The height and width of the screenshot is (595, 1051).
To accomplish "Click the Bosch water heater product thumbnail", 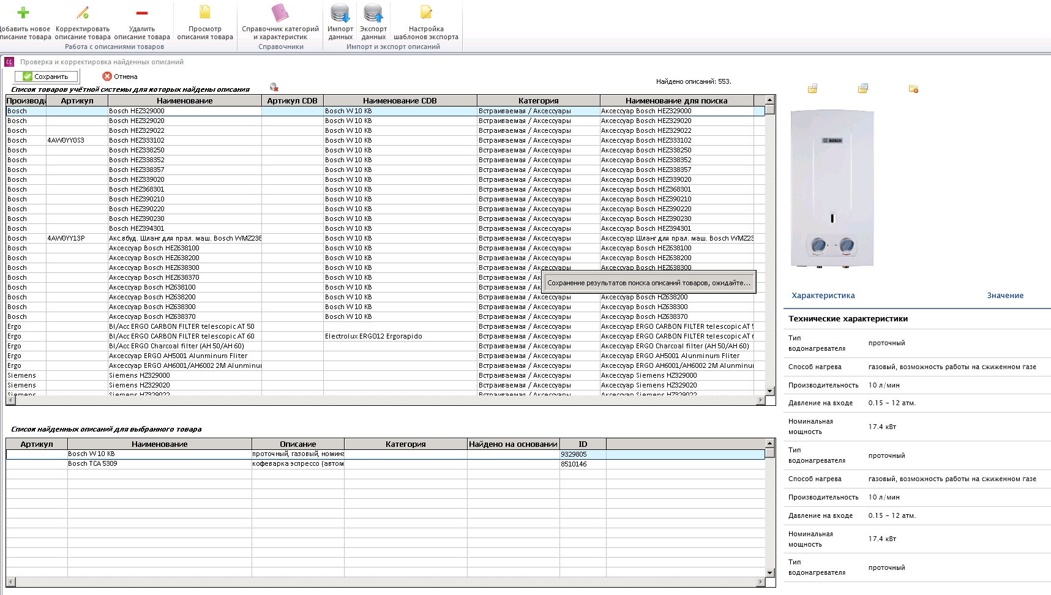I will [x=832, y=189].
